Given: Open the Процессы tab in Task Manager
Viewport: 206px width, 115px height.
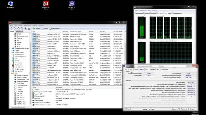Looking at the screenshot, I should tap(147, 13).
